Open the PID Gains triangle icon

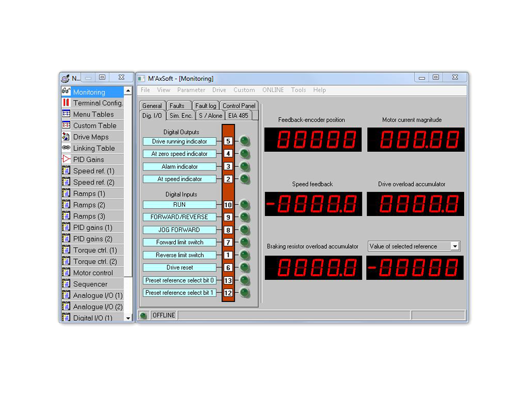coord(66,160)
